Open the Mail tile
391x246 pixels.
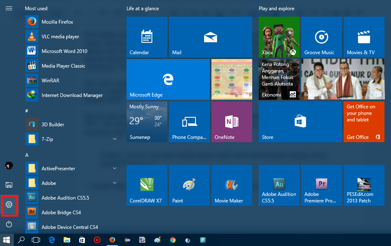pos(211,37)
